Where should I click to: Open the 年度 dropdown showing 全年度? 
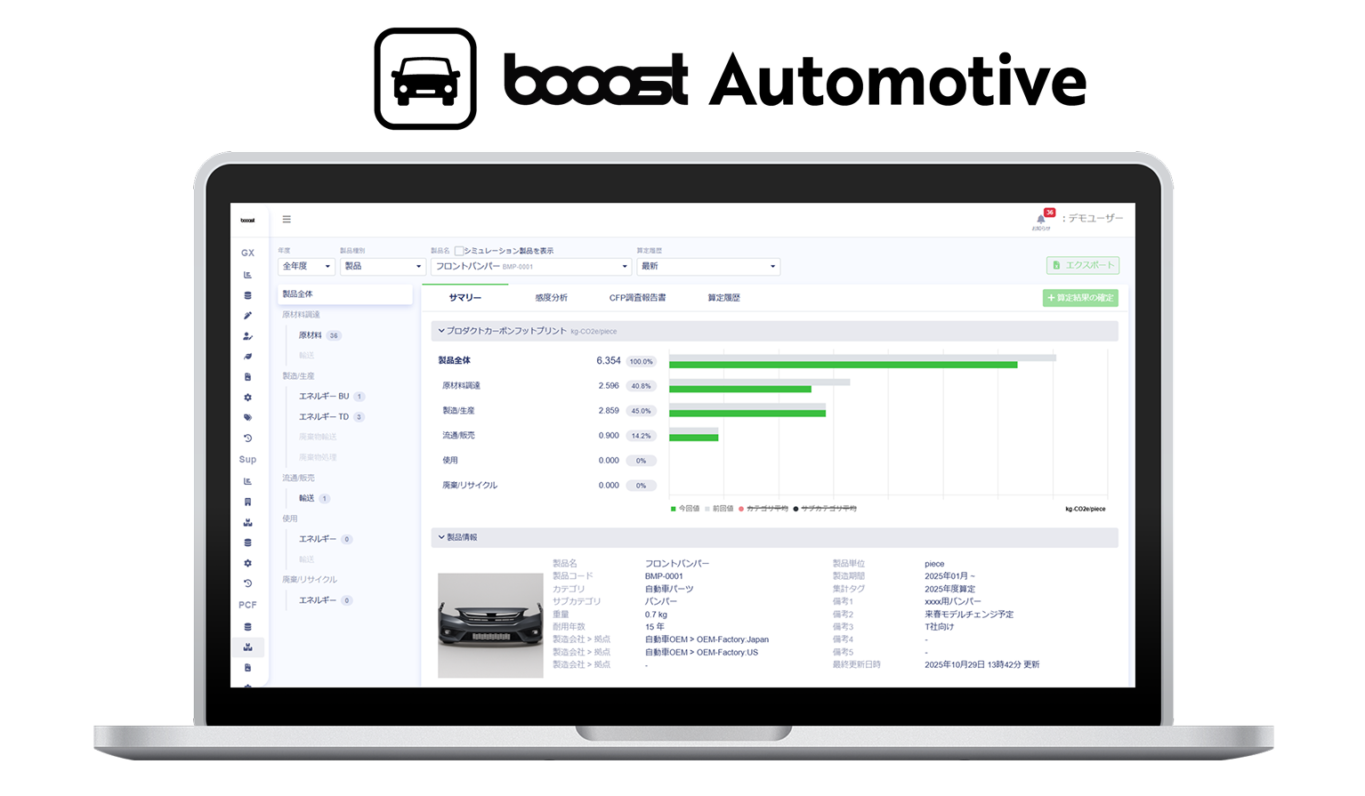pos(305,266)
